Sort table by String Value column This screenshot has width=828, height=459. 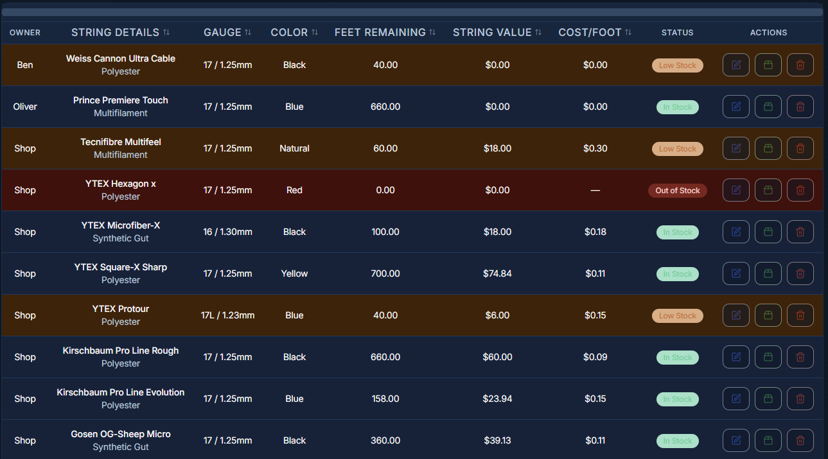point(497,32)
